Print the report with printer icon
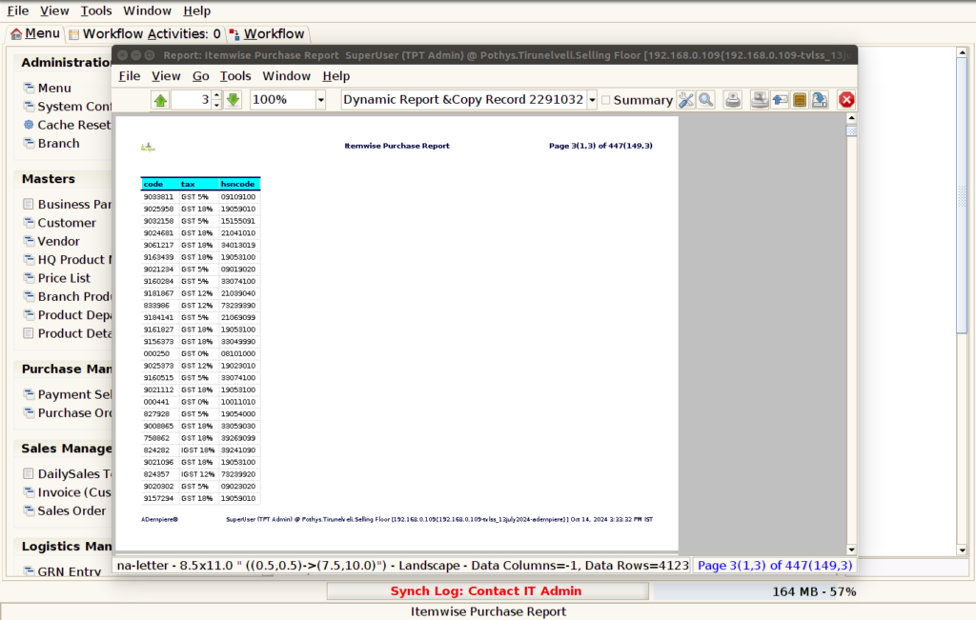 733,100
